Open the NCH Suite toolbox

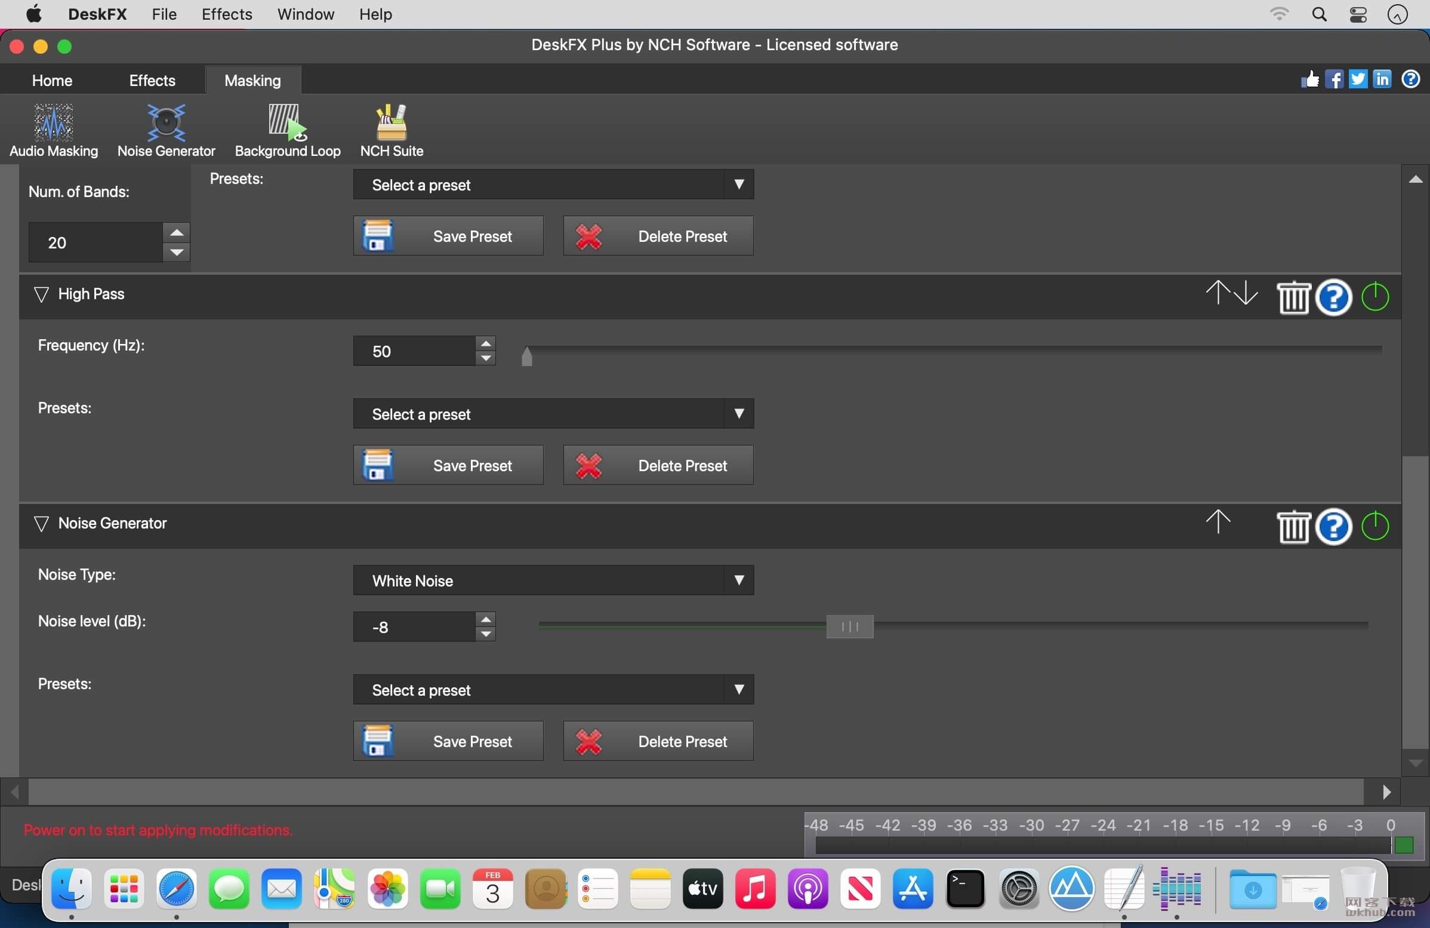click(x=391, y=130)
